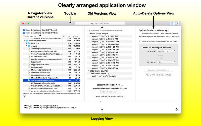Click the 75.6 MB size cell

(x=77, y=41)
